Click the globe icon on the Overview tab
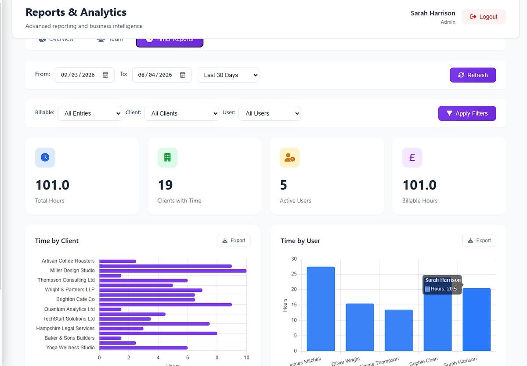The image size is (527, 366). click(42, 39)
